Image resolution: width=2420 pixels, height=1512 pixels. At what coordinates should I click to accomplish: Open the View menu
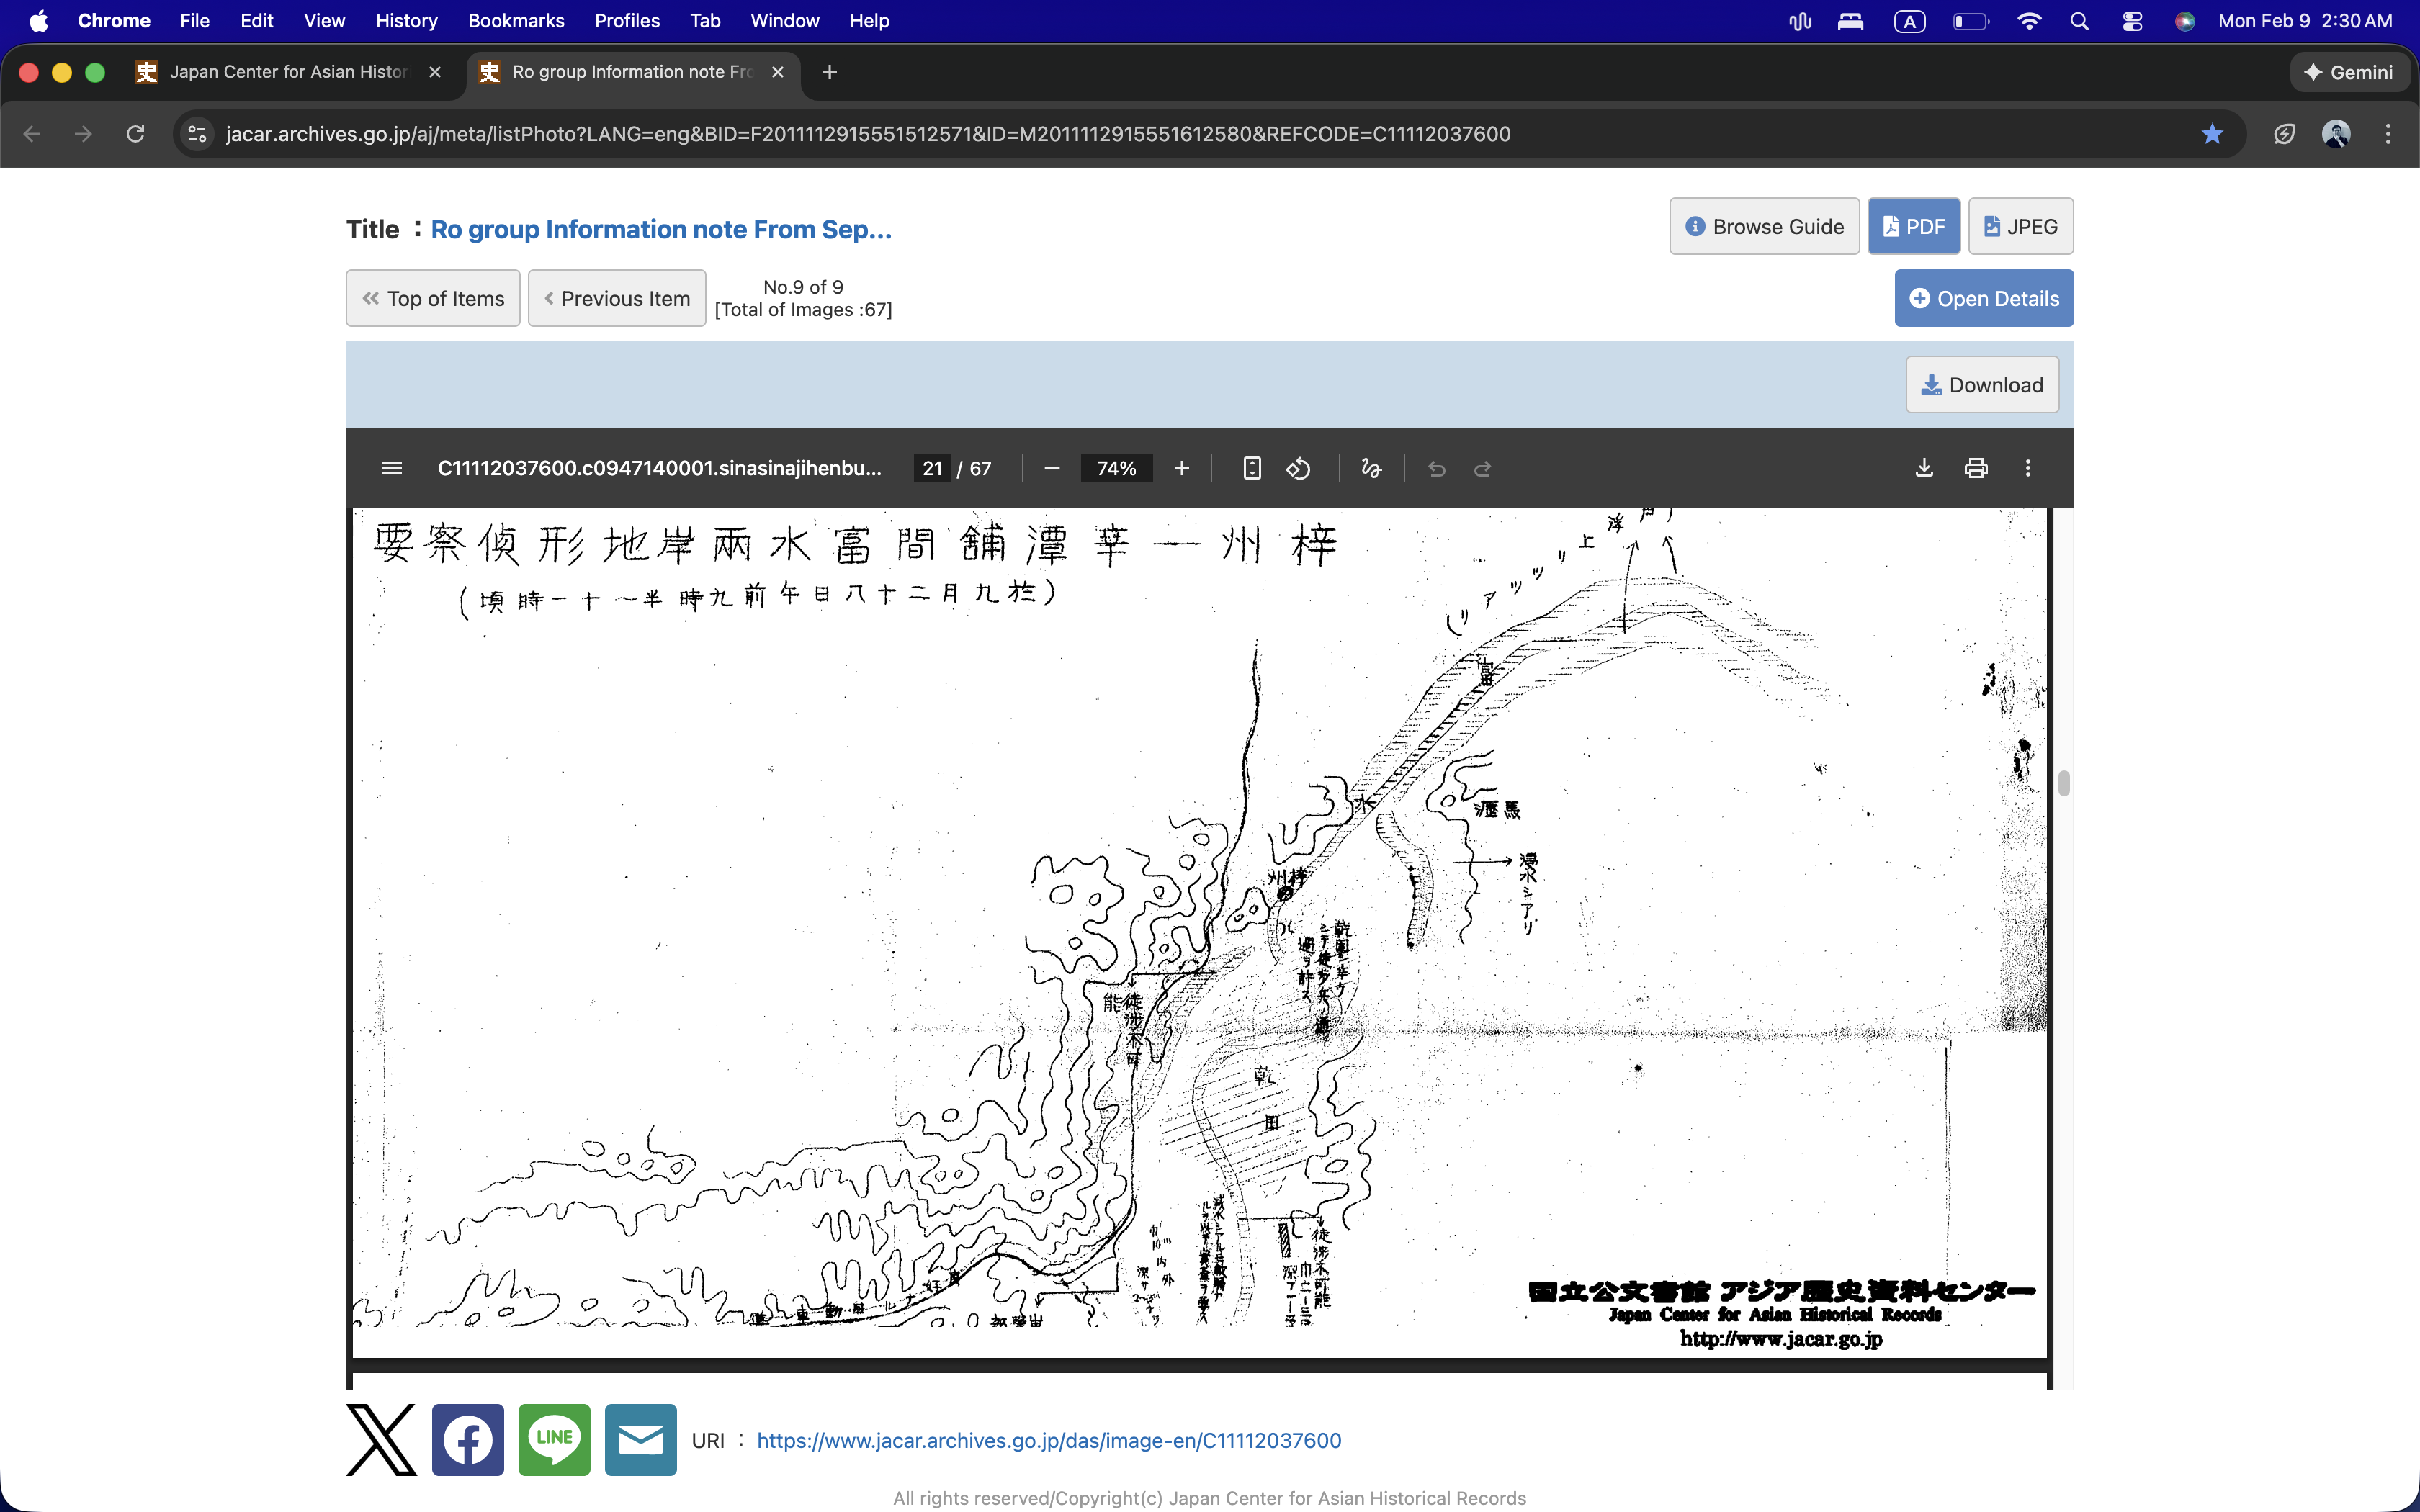pyautogui.click(x=324, y=21)
